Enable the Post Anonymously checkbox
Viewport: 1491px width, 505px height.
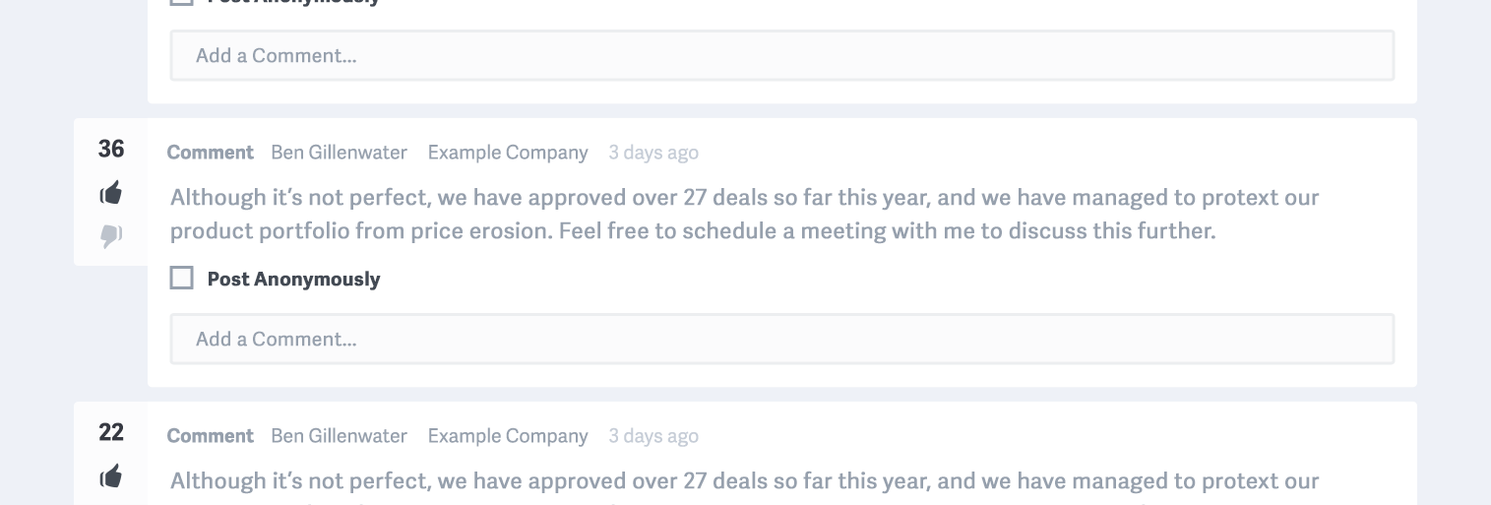tap(182, 279)
